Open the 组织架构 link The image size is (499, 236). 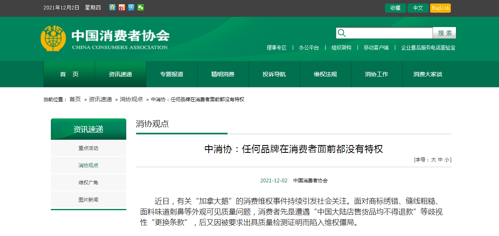click(x=341, y=48)
